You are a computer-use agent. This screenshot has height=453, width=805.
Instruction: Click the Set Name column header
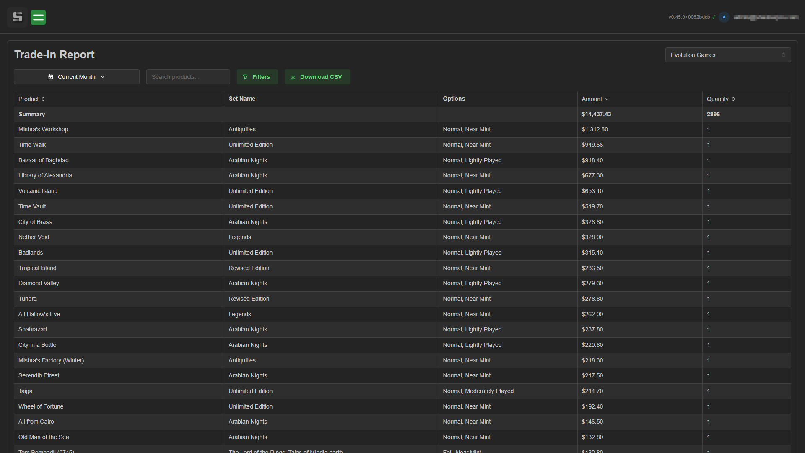click(242, 99)
